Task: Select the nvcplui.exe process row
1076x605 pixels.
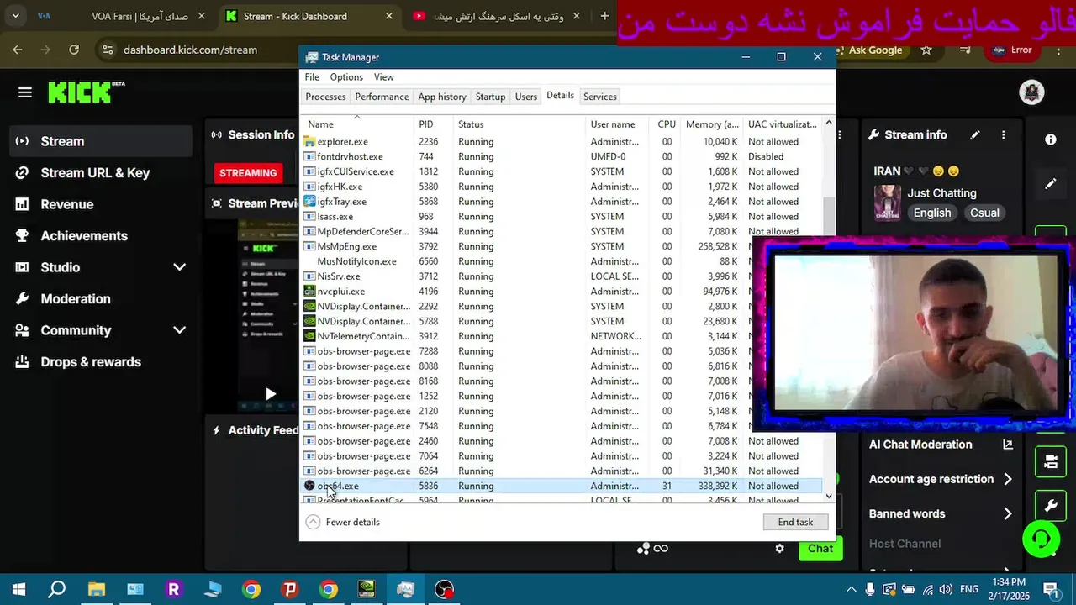Action: coord(562,292)
